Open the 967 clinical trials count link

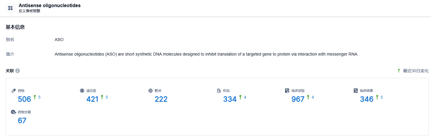pos(298,99)
